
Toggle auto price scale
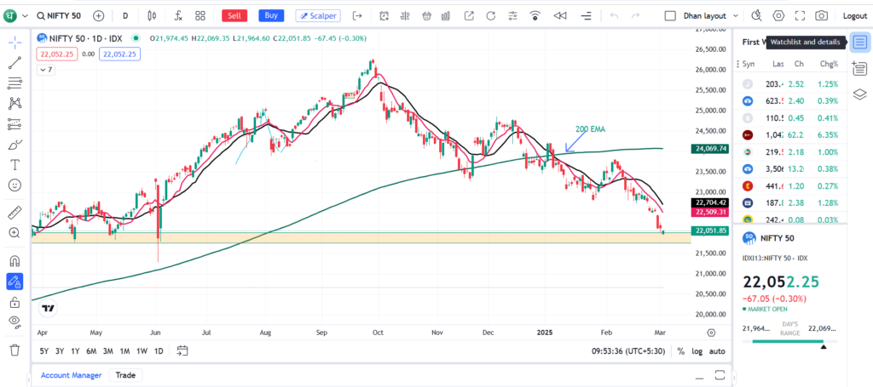[x=717, y=351]
